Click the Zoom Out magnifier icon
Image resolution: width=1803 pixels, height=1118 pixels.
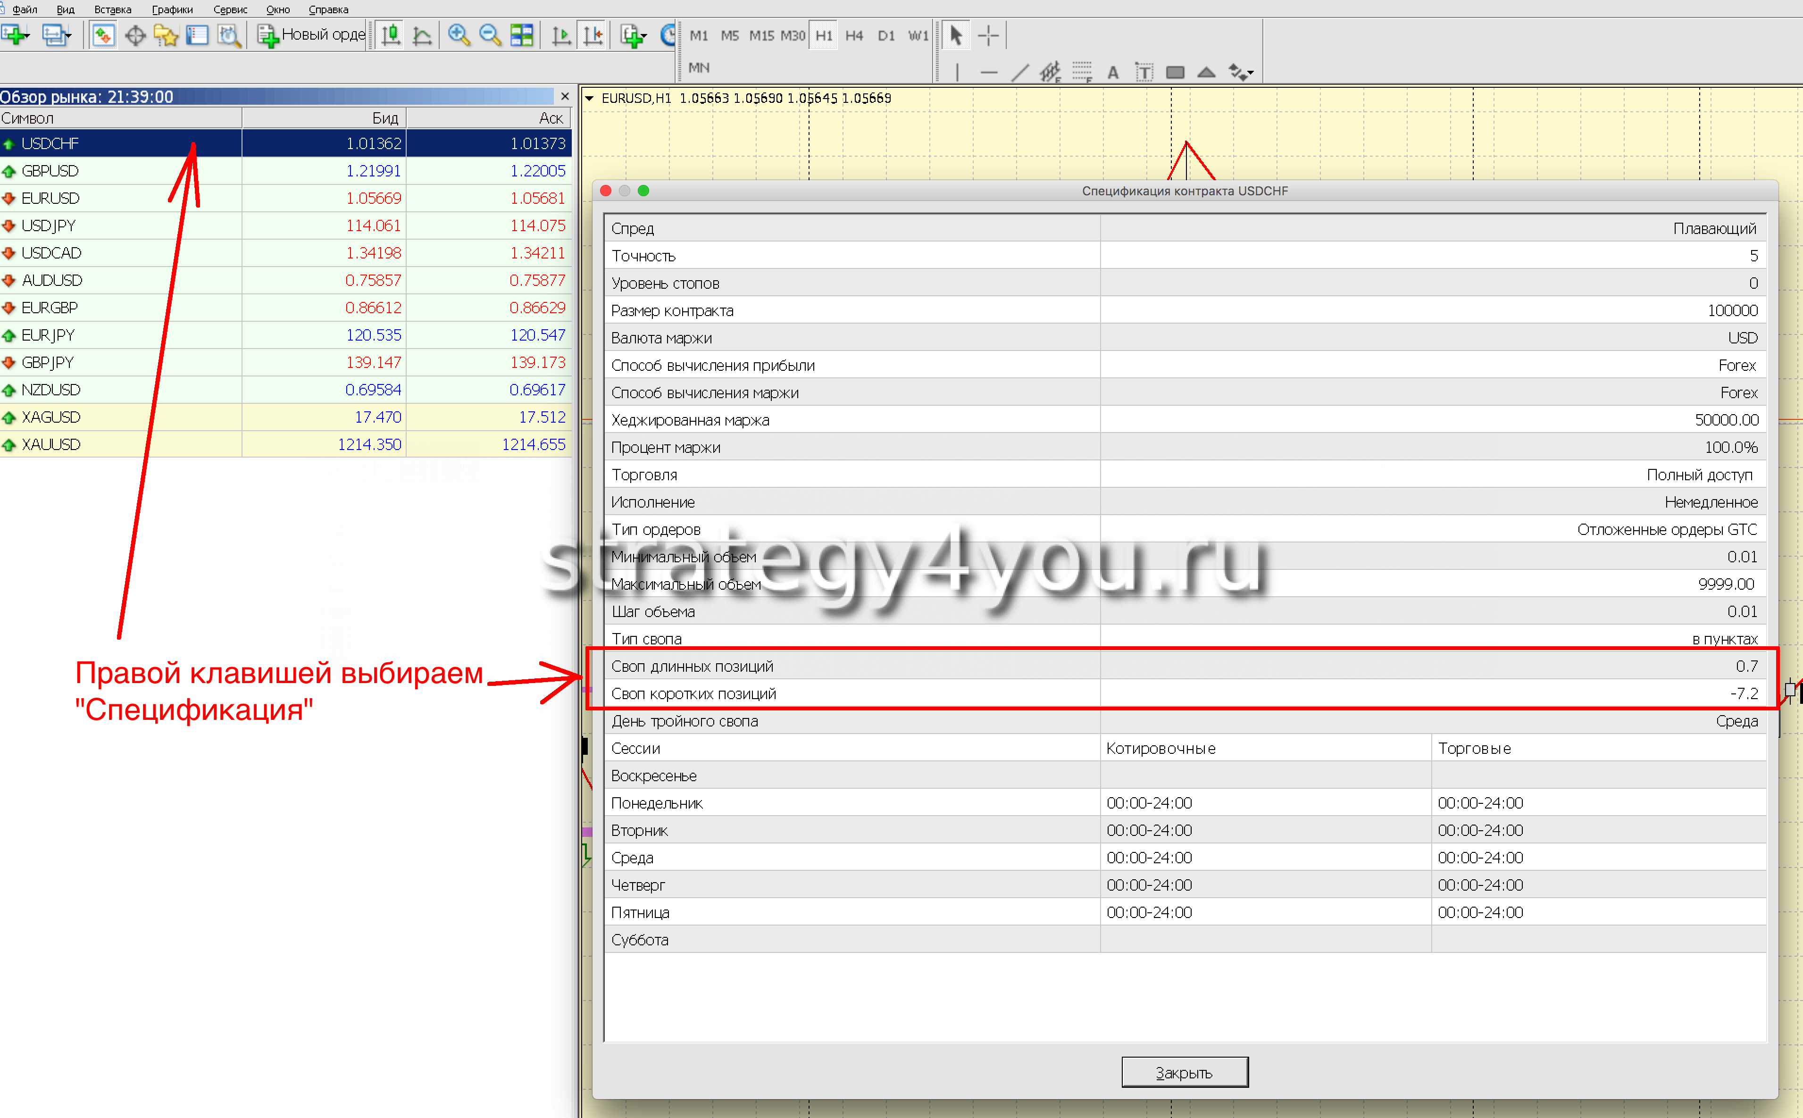pos(489,35)
